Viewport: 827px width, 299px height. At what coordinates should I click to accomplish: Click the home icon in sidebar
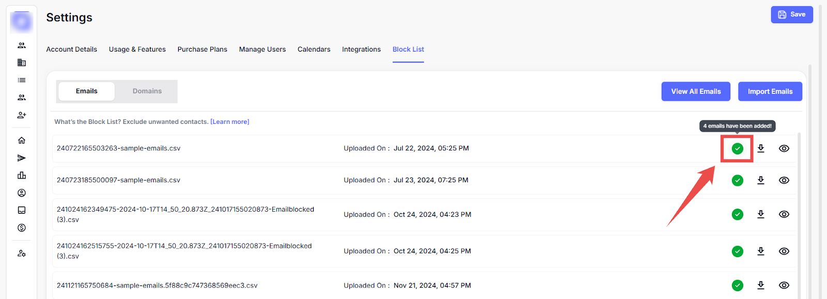[22, 140]
